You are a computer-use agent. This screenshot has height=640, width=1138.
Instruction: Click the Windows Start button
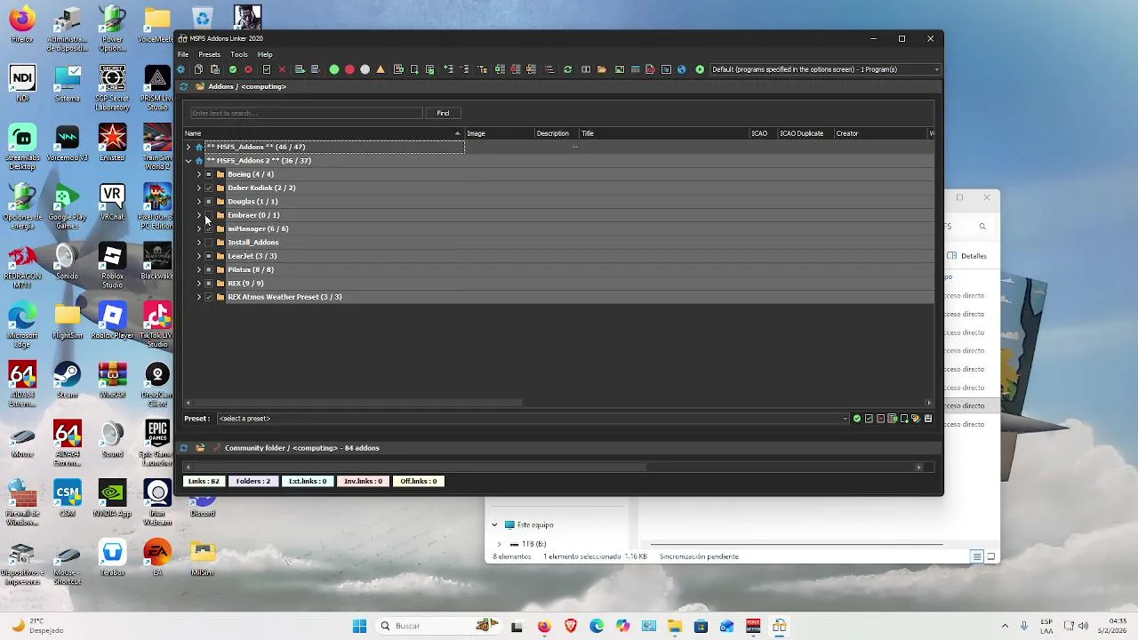coord(359,626)
